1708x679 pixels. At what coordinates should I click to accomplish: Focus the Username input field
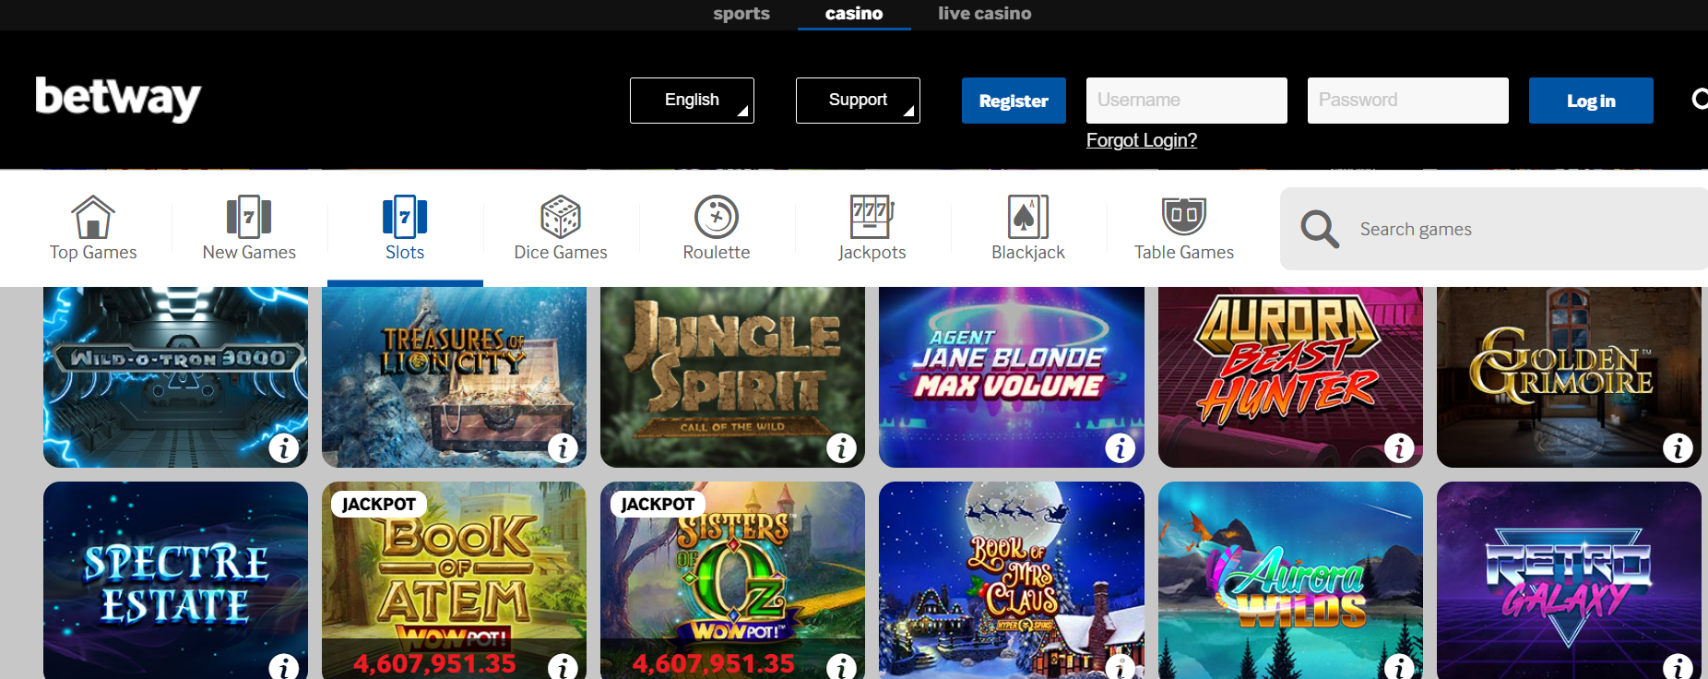pyautogui.click(x=1187, y=101)
